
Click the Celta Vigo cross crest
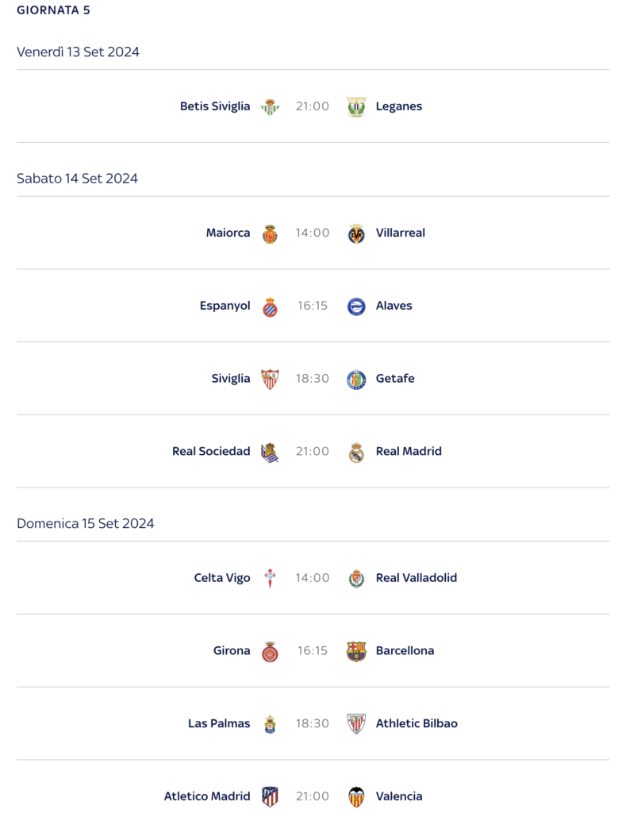270,578
